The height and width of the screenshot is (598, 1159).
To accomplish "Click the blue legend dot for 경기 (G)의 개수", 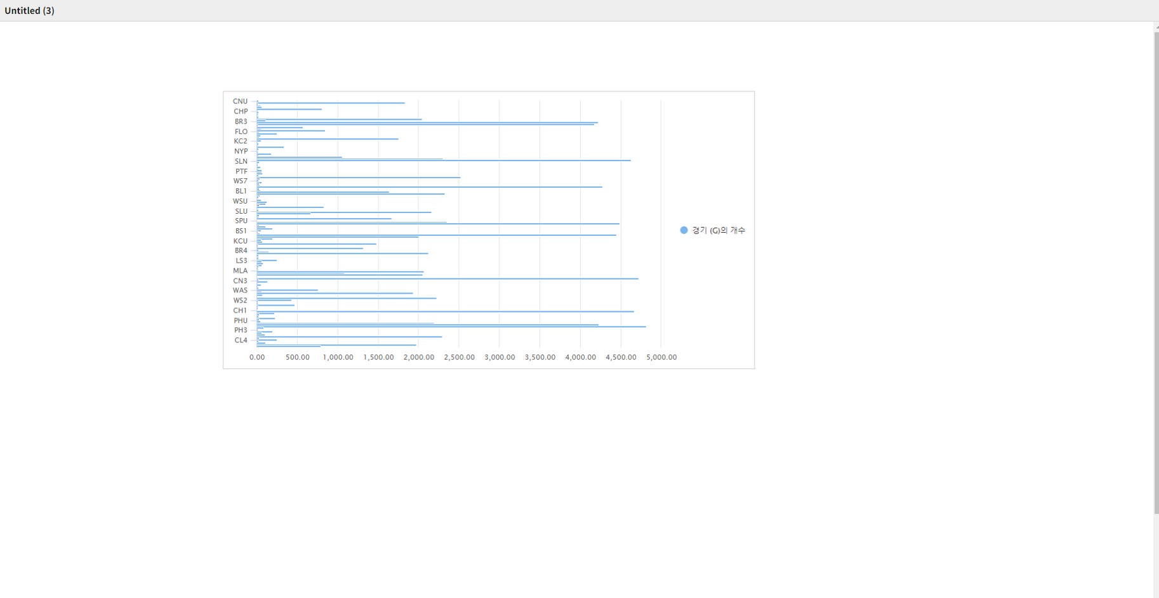I will [684, 230].
